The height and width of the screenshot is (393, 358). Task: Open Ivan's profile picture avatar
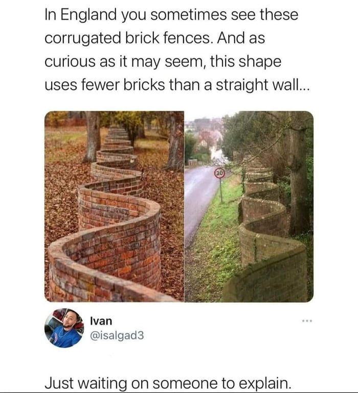(64, 328)
